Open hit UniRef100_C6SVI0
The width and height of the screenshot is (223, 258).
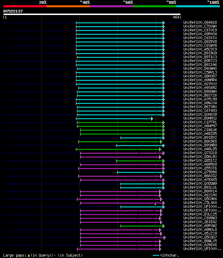tap(200, 38)
